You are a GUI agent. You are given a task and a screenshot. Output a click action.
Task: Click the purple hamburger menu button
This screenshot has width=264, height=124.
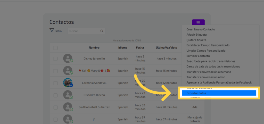[x=198, y=23]
